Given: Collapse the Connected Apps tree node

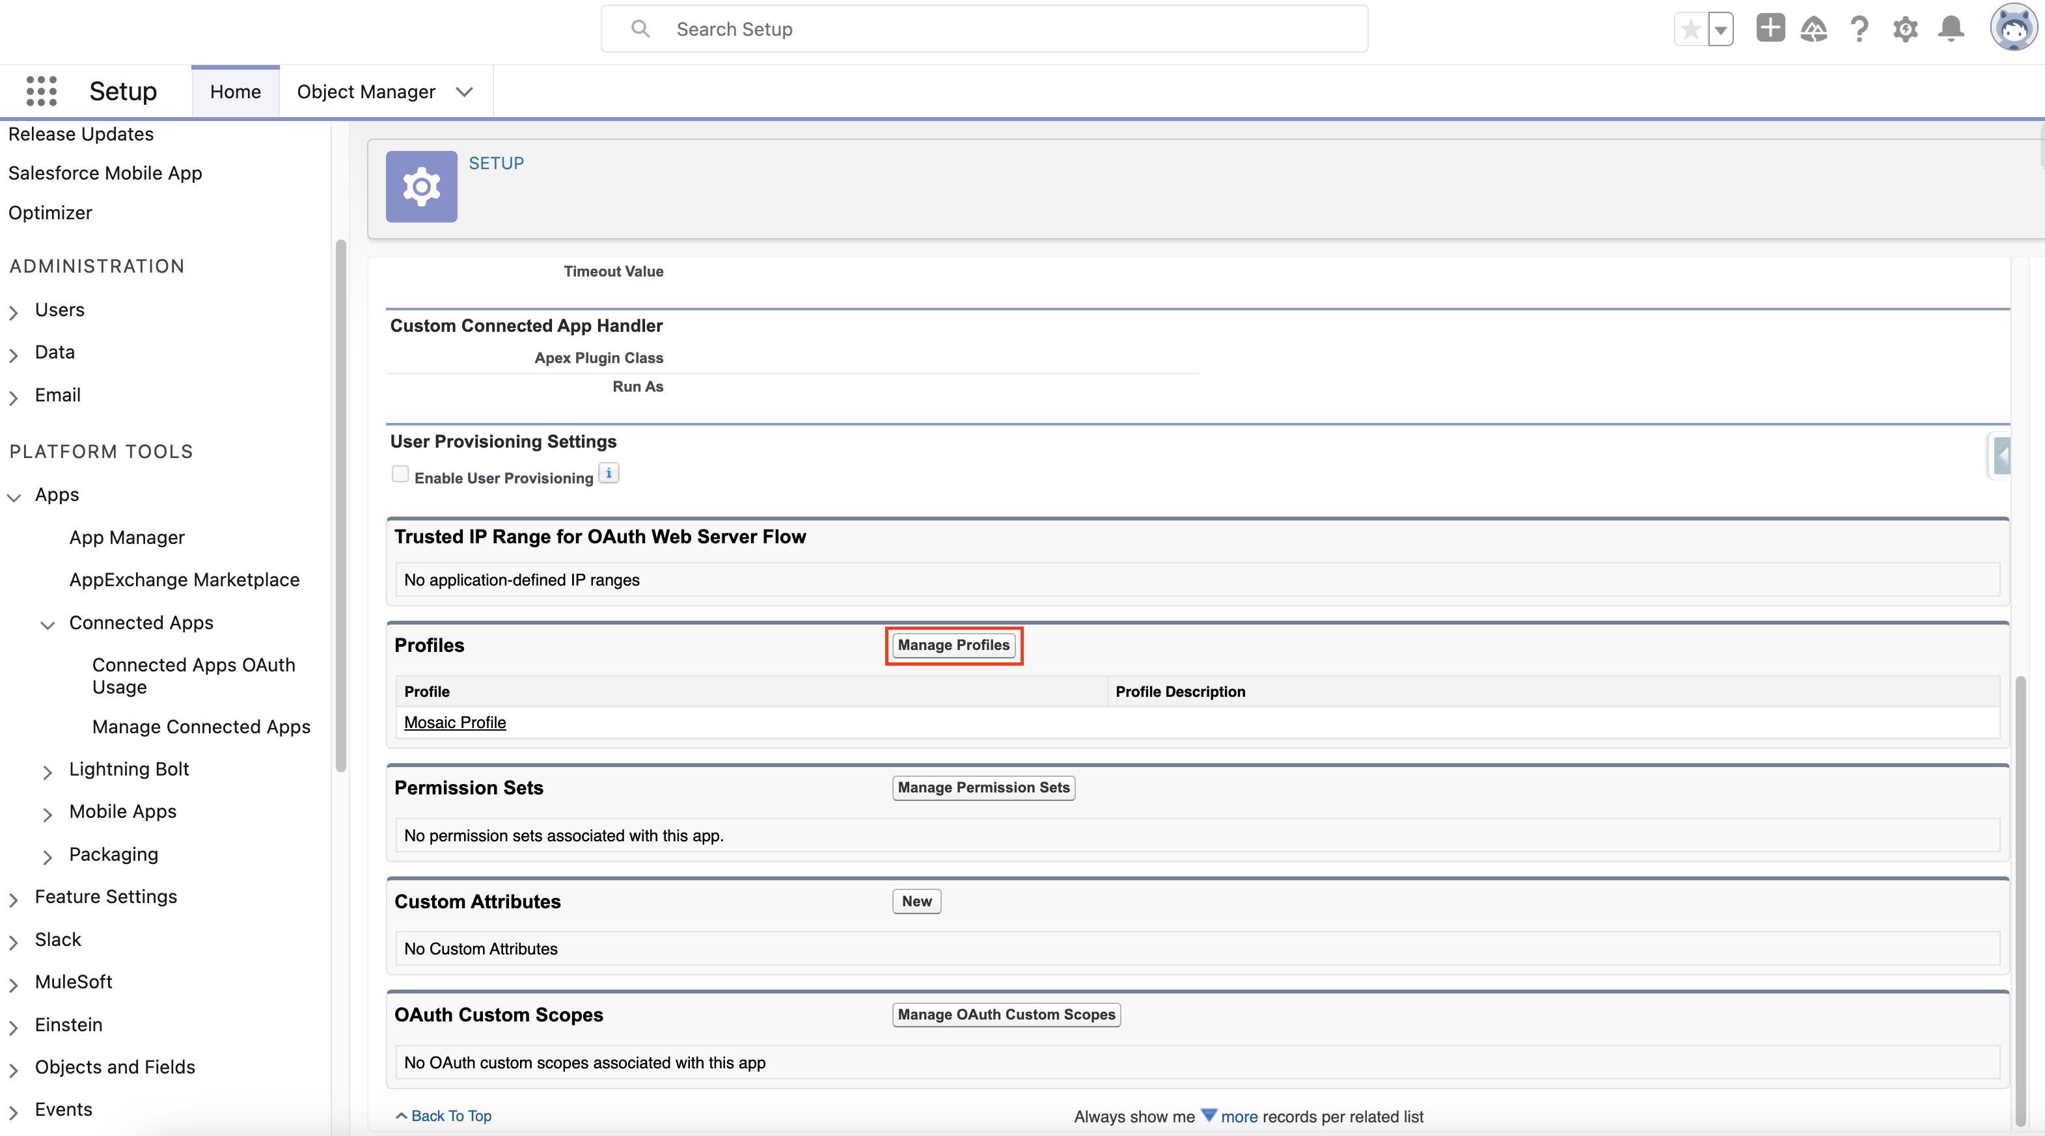Looking at the screenshot, I should 48,624.
